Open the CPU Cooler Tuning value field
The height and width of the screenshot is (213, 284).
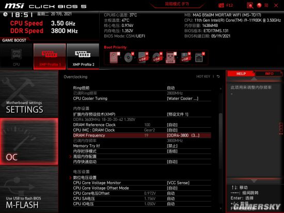[183, 98]
